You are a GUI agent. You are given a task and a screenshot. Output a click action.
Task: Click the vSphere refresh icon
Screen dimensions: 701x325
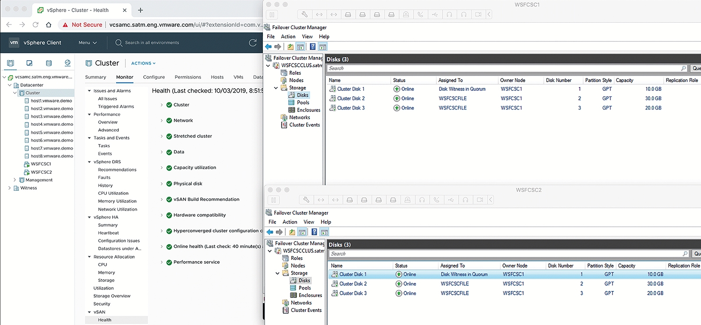(253, 42)
